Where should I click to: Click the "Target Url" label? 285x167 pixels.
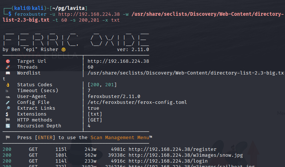[x=32, y=61]
